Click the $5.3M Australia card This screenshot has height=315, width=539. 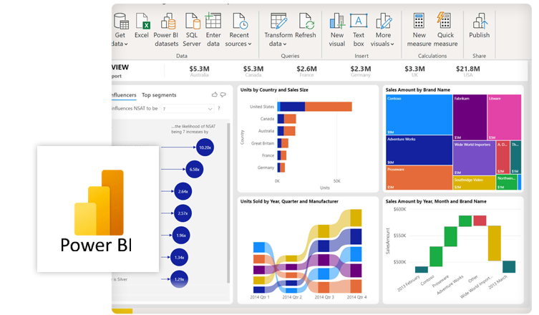point(200,71)
